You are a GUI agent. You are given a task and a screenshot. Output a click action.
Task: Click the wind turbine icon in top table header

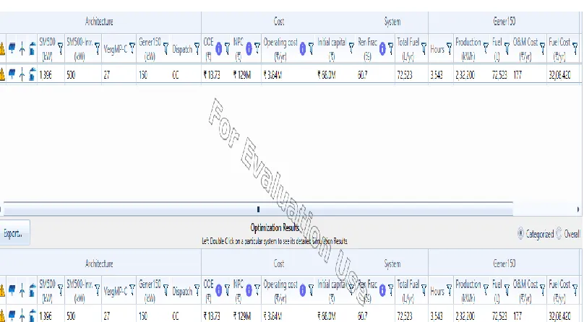pyautogui.click(x=22, y=48)
